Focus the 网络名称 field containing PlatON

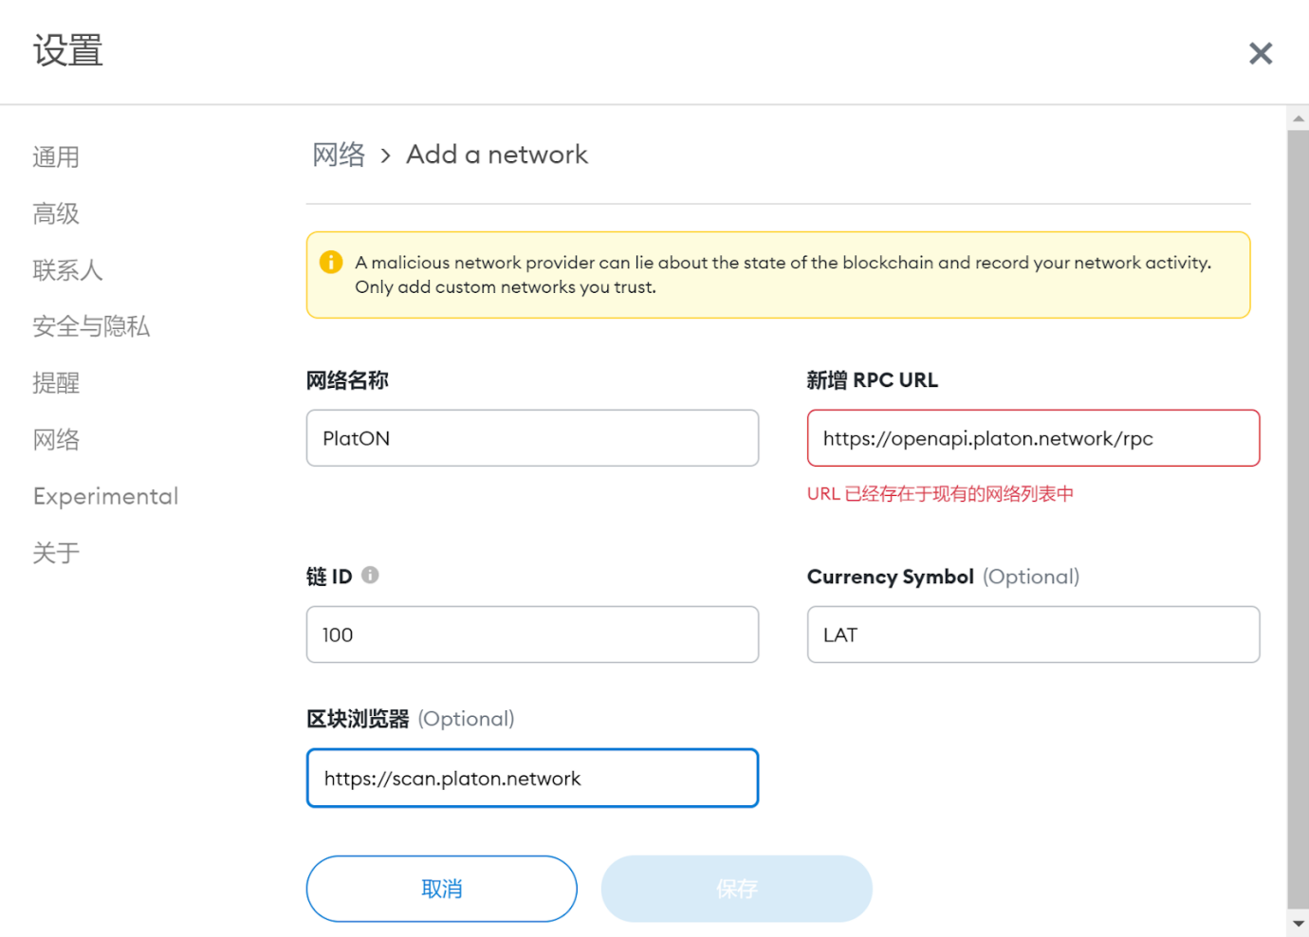click(532, 438)
